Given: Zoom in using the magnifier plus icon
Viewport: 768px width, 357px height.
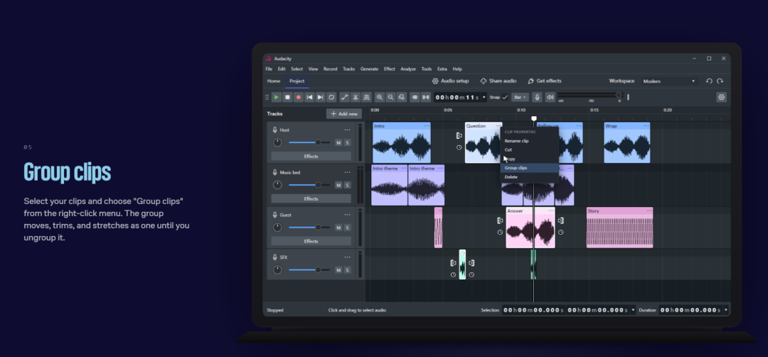Looking at the screenshot, I should (x=380, y=97).
